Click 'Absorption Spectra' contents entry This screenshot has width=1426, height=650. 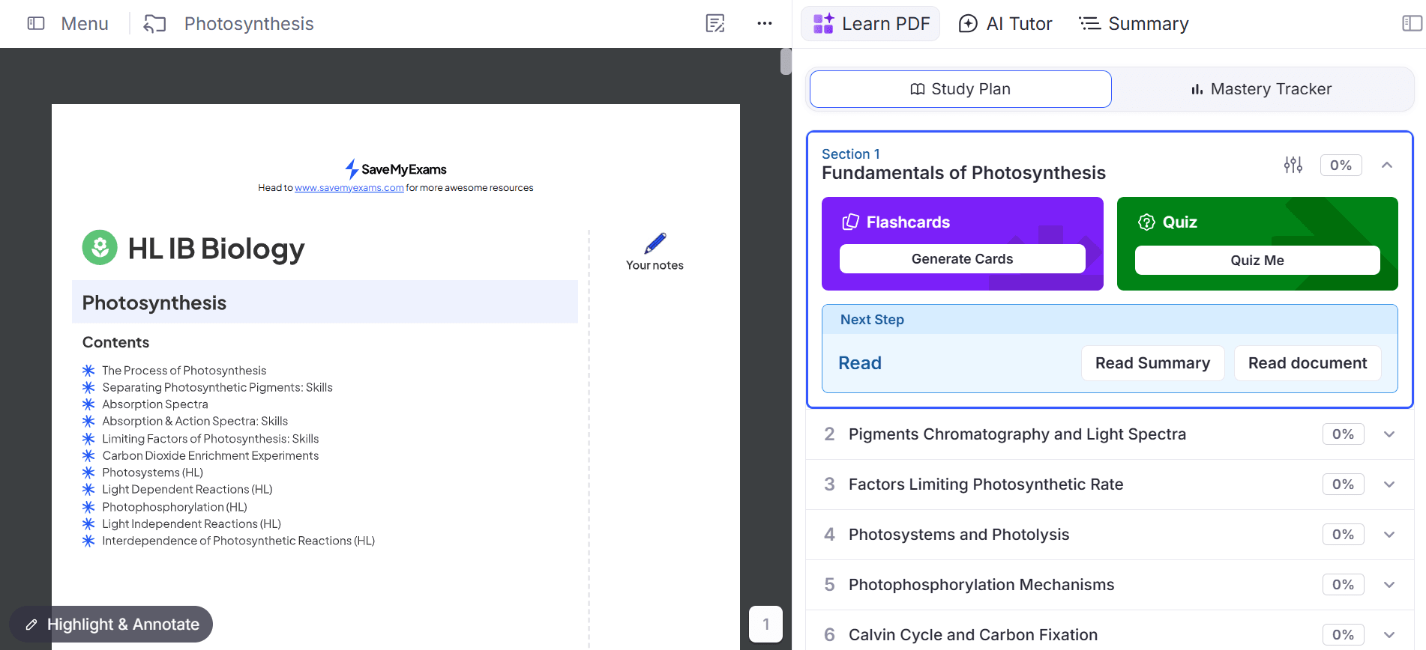tap(155, 404)
